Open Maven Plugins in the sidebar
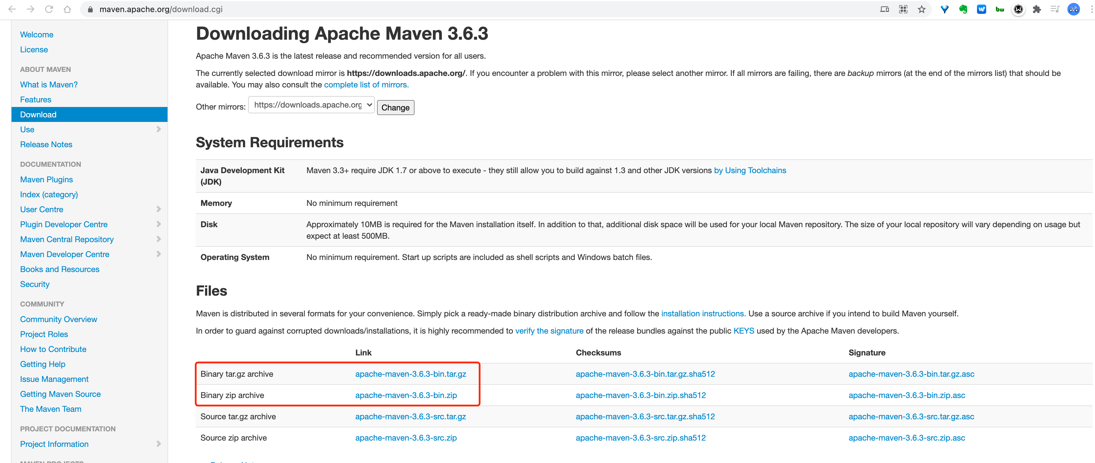 47,179
